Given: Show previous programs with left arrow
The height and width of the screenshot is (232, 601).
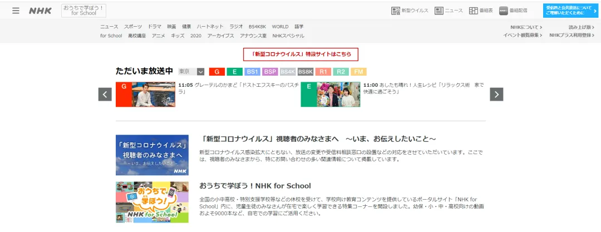Looking at the screenshot, I should (x=105, y=95).
